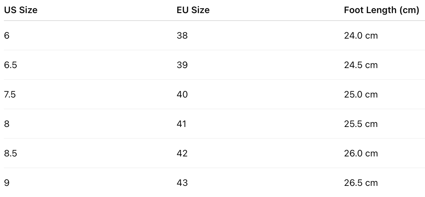Choose EU size 43 cell
This screenshot has height=197, width=425.
click(182, 183)
